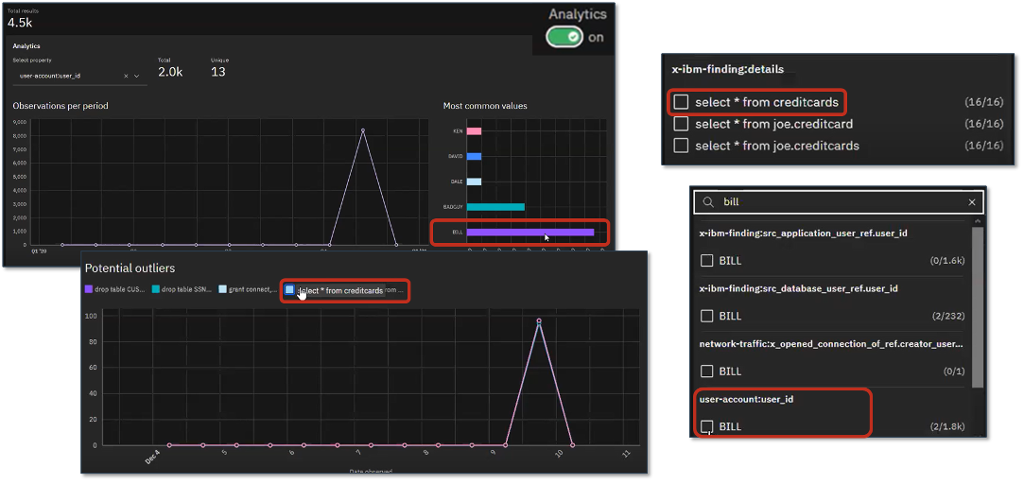Clear the bill search with the X icon
This screenshot has width=1024, height=484.
click(971, 202)
